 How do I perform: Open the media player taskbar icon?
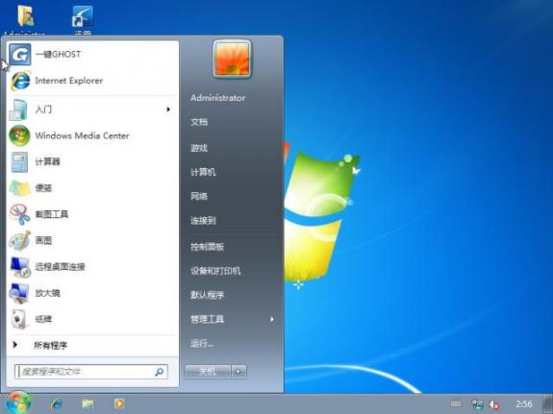pos(119,403)
